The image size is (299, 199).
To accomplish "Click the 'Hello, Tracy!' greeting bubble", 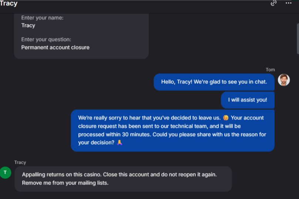I will 214,82.
